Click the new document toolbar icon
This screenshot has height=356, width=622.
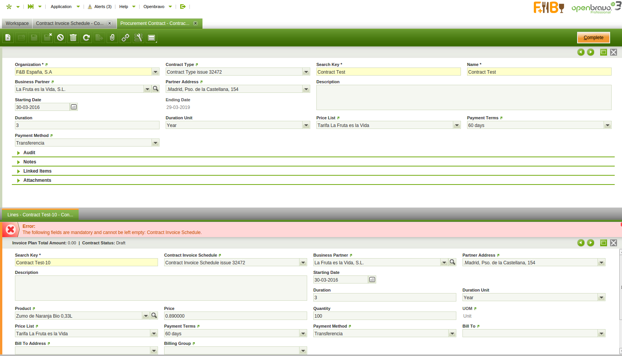point(8,38)
